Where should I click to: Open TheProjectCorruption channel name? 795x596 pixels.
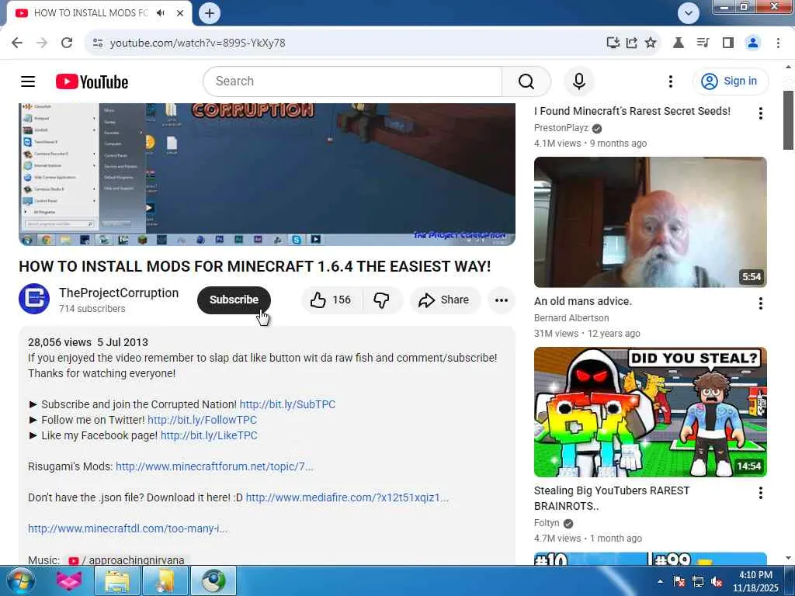pyautogui.click(x=119, y=293)
